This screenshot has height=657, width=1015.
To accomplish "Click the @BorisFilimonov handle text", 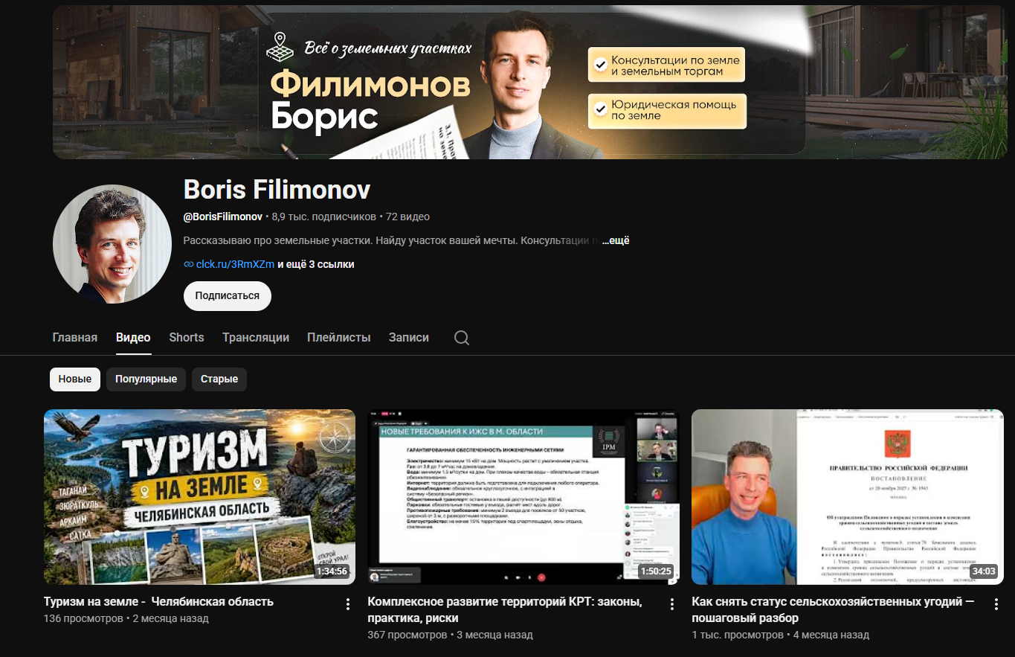I will [x=223, y=217].
